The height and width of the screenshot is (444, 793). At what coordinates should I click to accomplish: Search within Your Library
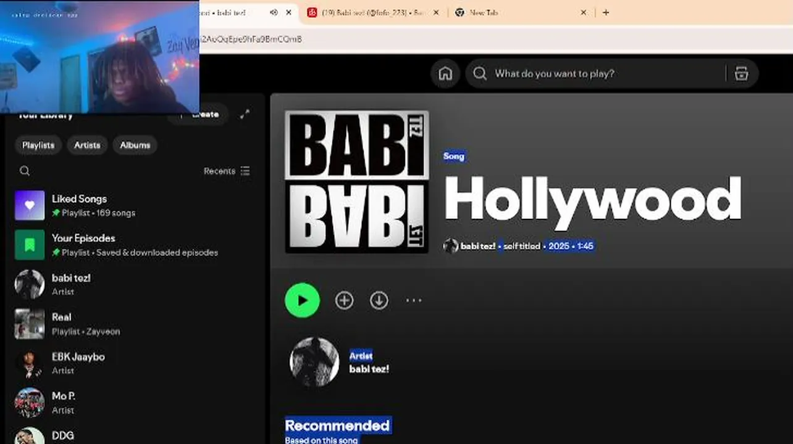click(x=25, y=171)
